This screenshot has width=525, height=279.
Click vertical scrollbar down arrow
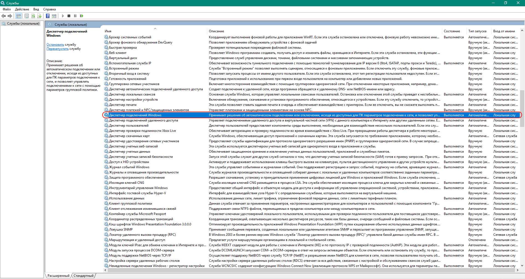coord(522,266)
